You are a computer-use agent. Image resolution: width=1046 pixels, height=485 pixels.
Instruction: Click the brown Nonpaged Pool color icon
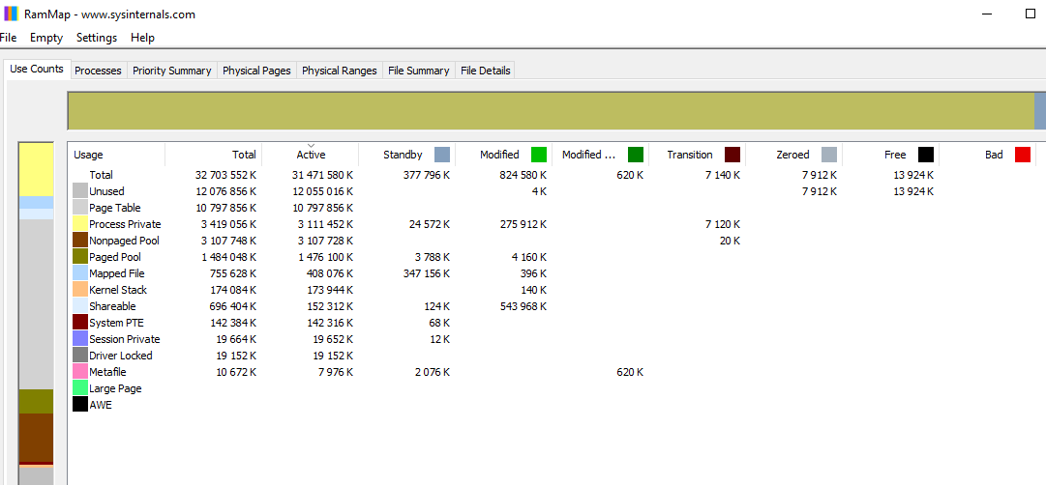80,241
